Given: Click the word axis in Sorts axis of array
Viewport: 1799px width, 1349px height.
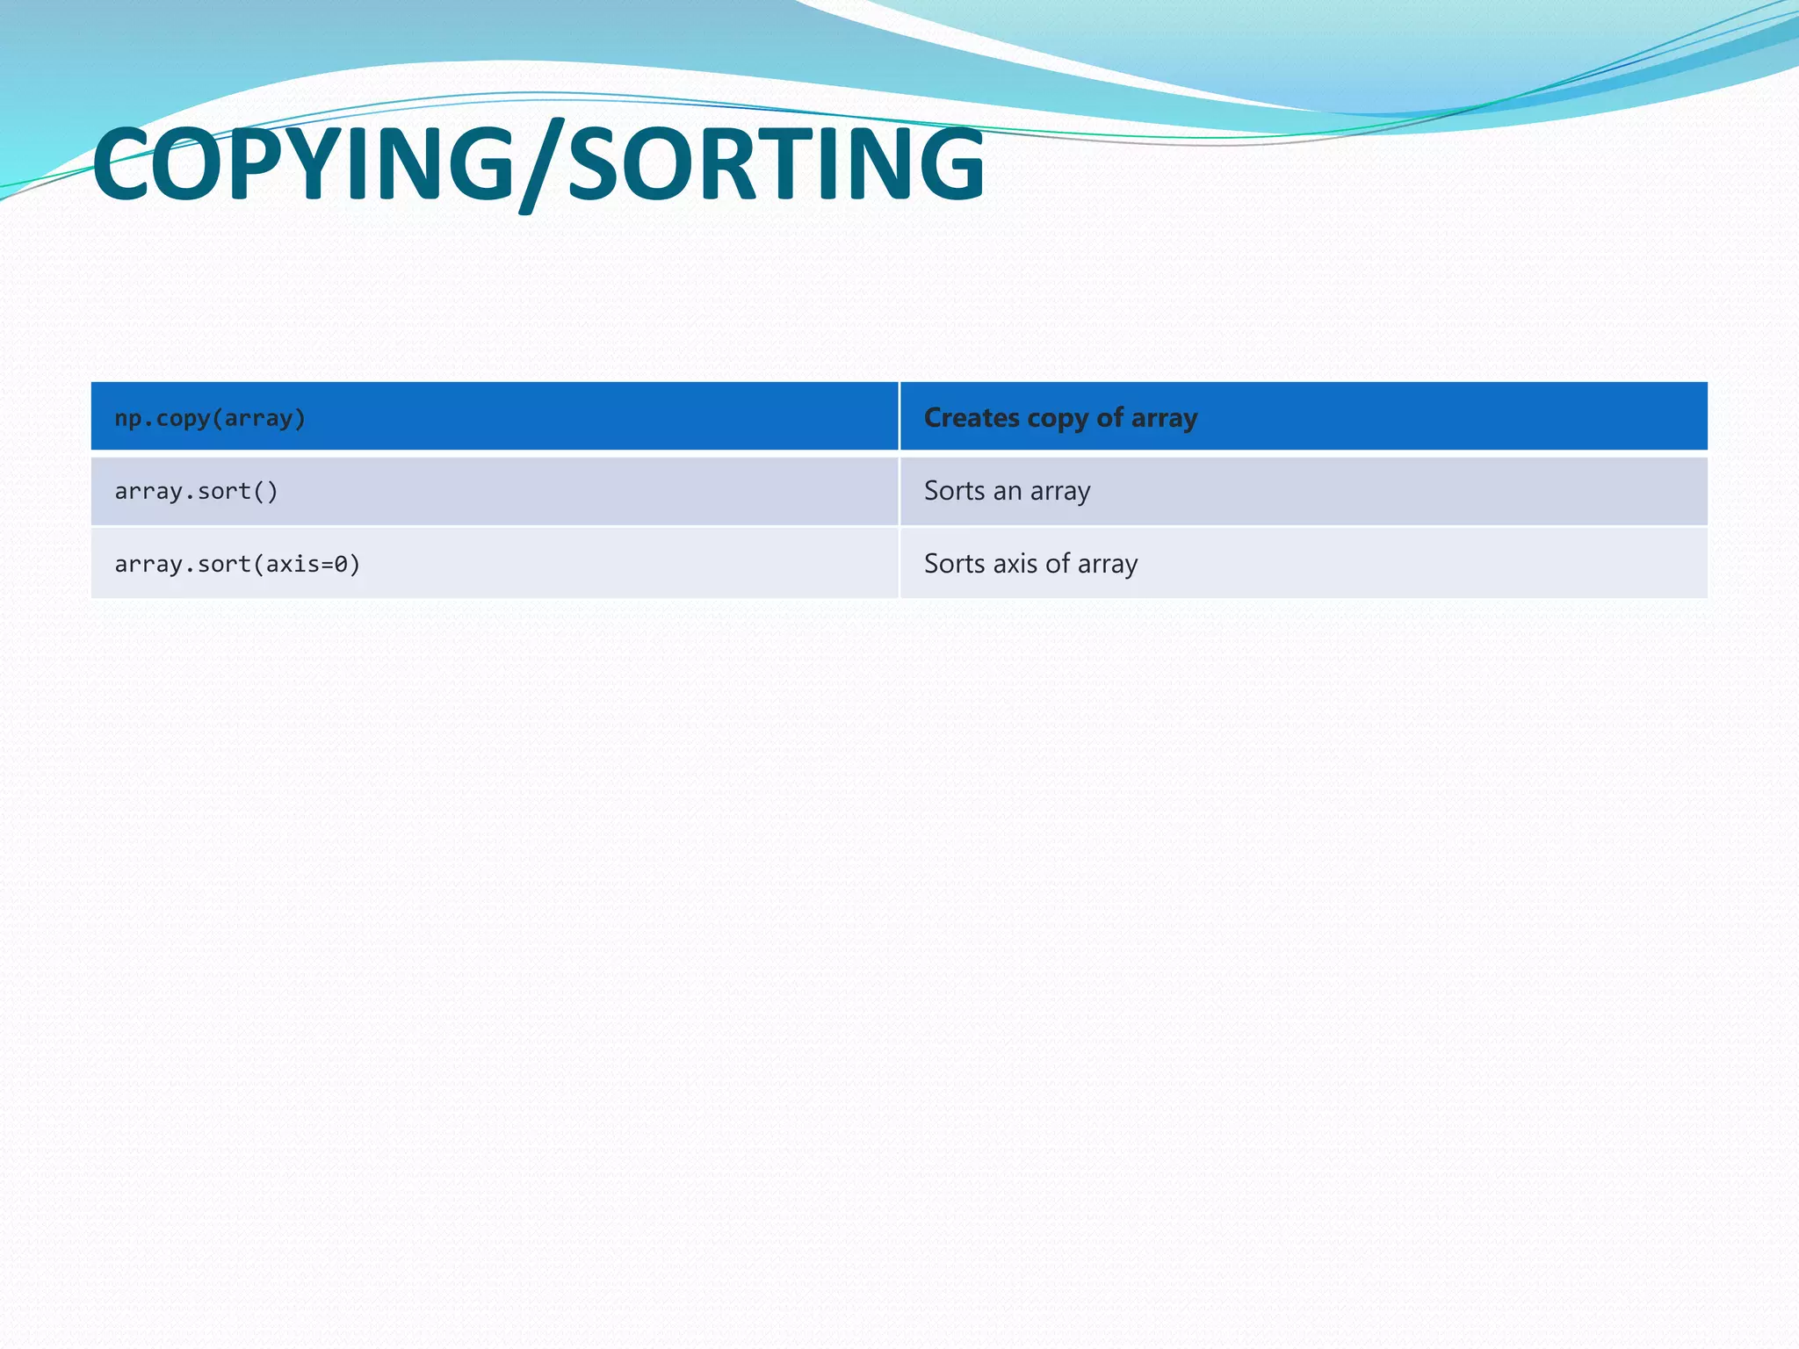Looking at the screenshot, I should (x=1015, y=564).
